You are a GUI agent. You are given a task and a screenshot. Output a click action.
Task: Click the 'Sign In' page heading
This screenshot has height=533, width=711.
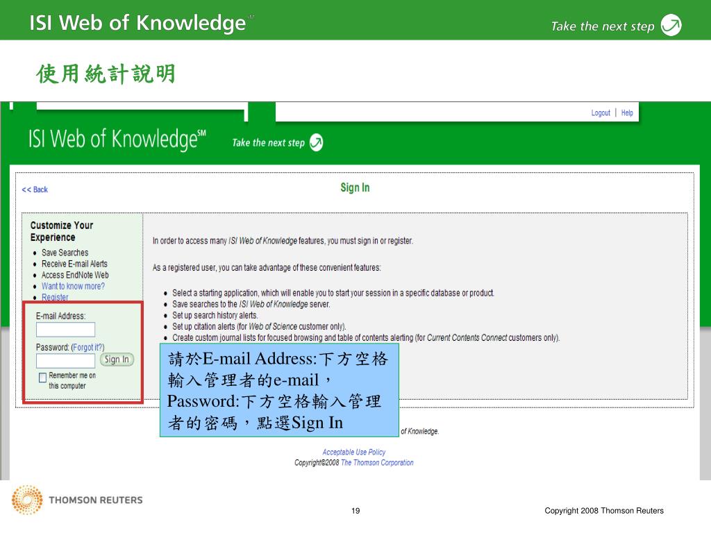click(355, 187)
